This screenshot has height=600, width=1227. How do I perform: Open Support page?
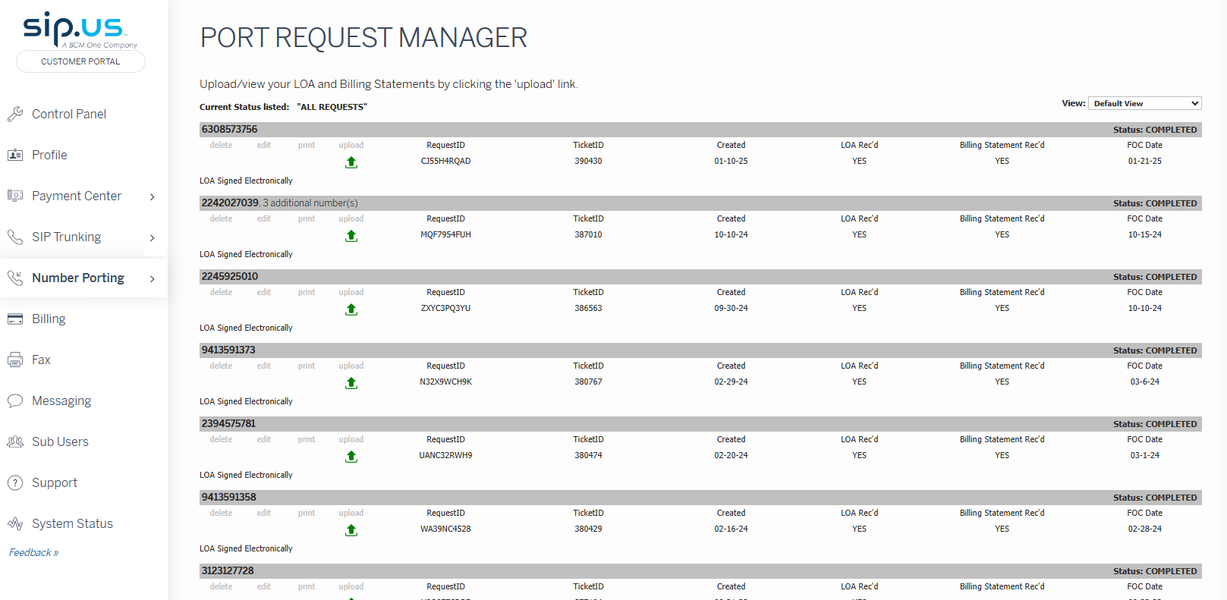[55, 482]
